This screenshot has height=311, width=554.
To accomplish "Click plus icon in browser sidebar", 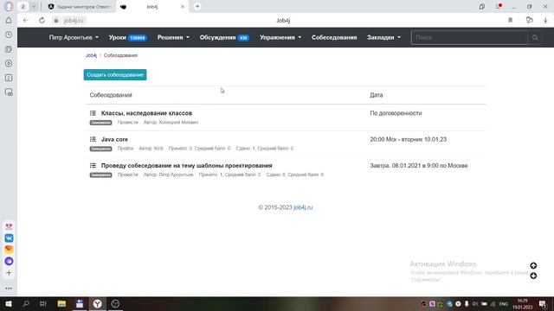I will click(9, 273).
